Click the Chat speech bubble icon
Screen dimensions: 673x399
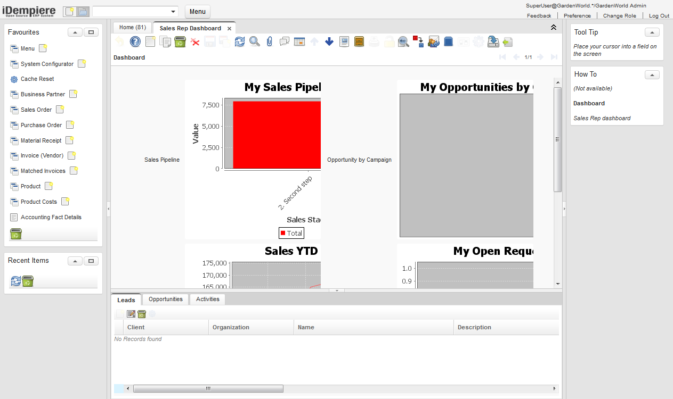tap(285, 41)
